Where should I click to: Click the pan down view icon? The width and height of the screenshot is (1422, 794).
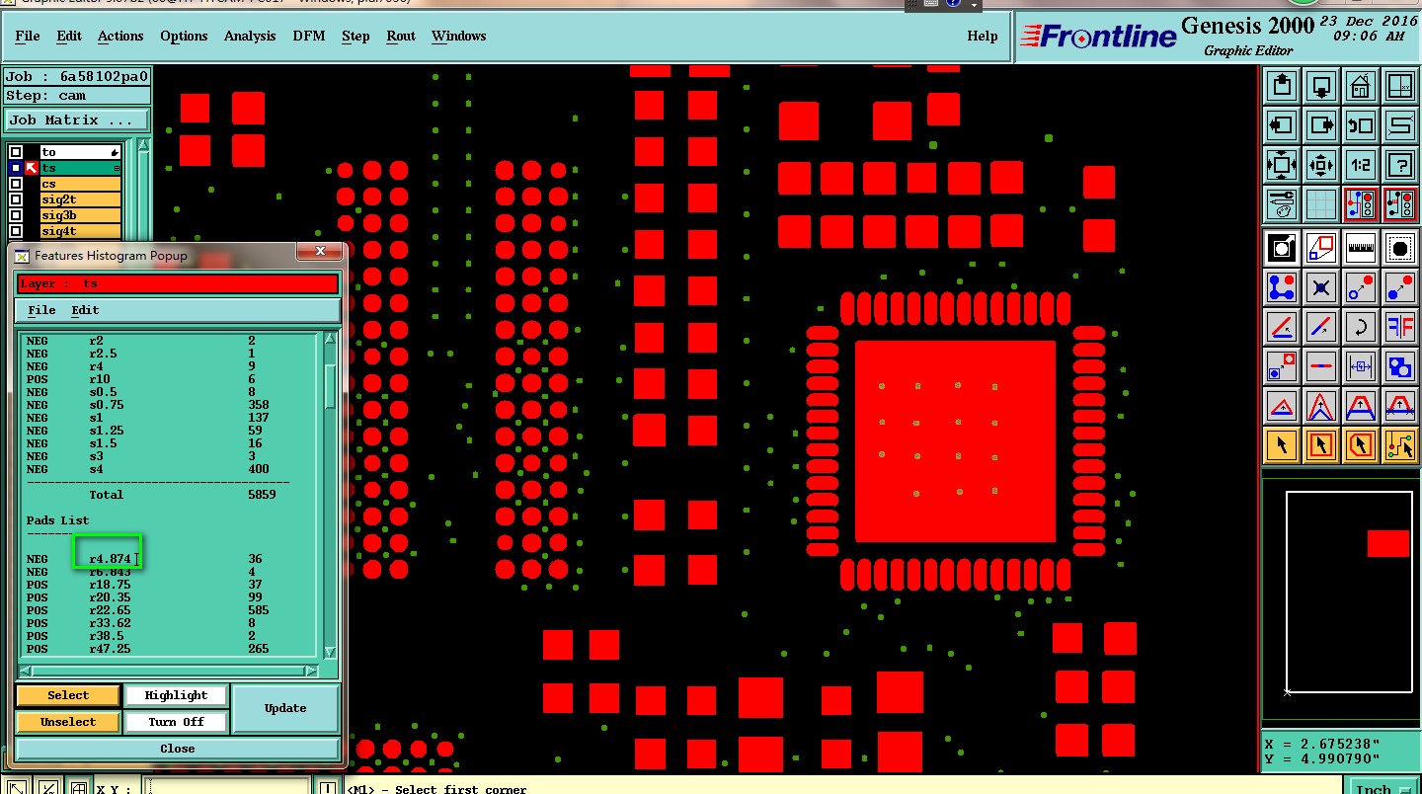click(1322, 85)
